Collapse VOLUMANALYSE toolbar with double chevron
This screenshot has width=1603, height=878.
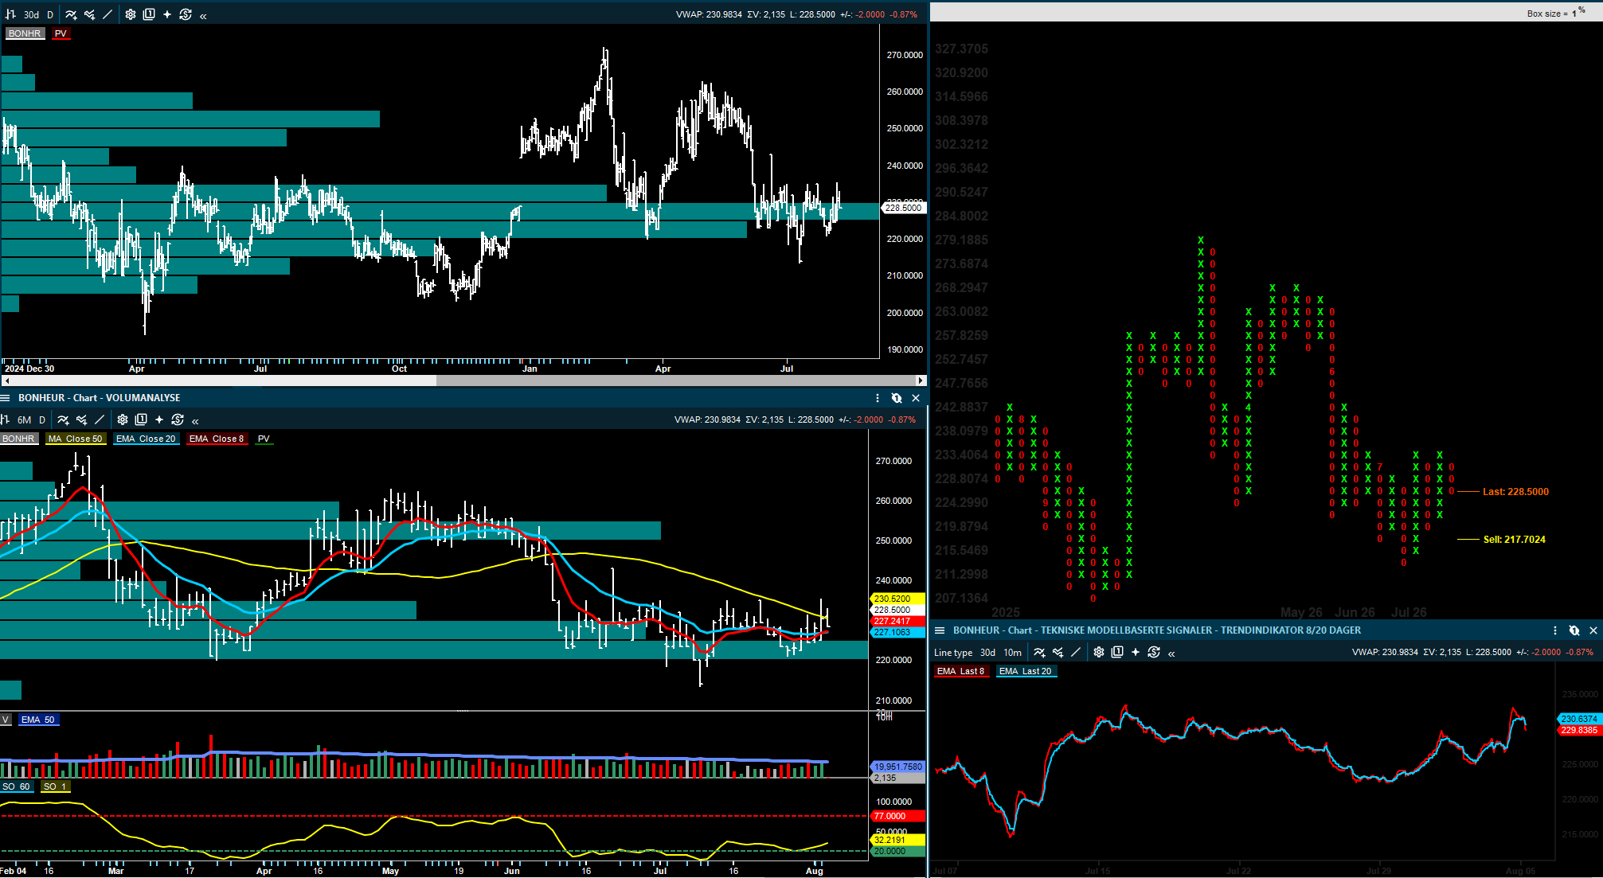pyautogui.click(x=195, y=420)
